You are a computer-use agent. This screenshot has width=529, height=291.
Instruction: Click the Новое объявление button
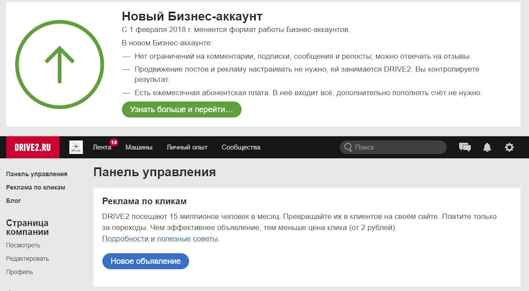[x=145, y=261]
